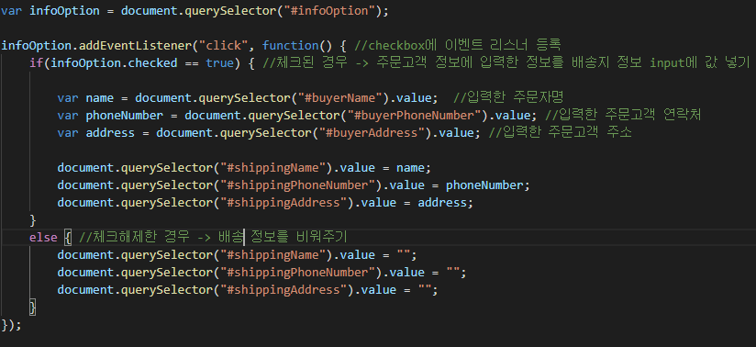Click the comment starting with //체크해제한 경우
Screen dimensions: 756x347
coord(213,238)
